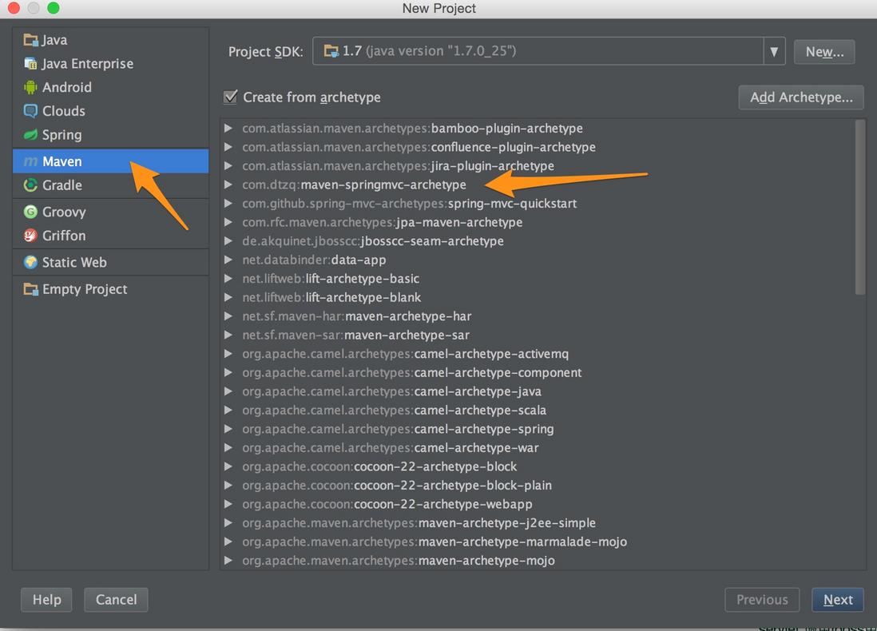The width and height of the screenshot is (877, 631).
Task: Select Clouds project type
Action: pos(111,111)
